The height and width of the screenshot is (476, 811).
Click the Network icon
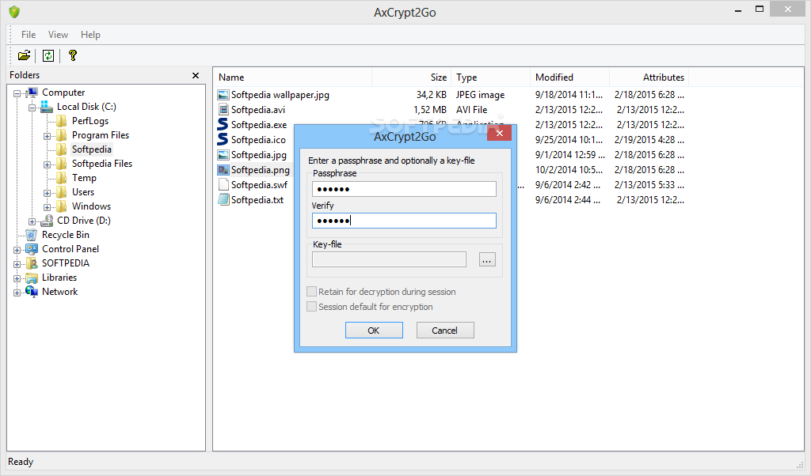click(x=32, y=292)
